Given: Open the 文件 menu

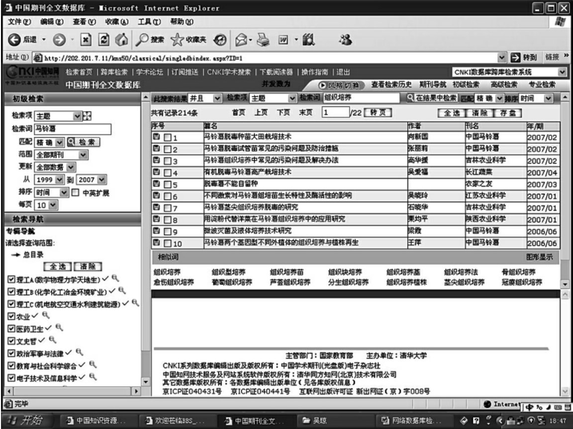Looking at the screenshot, I should [x=19, y=21].
